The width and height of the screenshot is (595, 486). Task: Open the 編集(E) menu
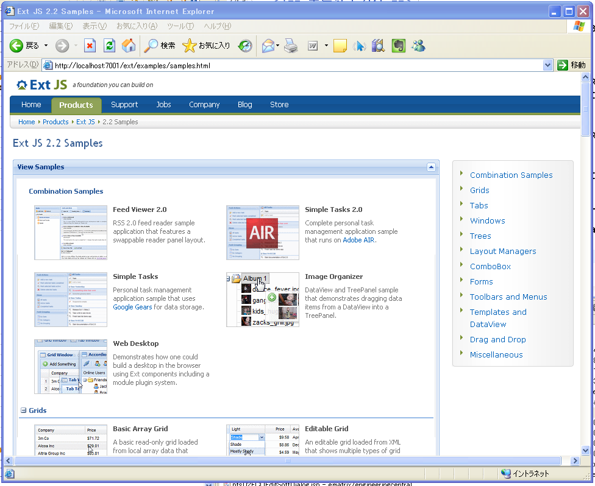(61, 26)
